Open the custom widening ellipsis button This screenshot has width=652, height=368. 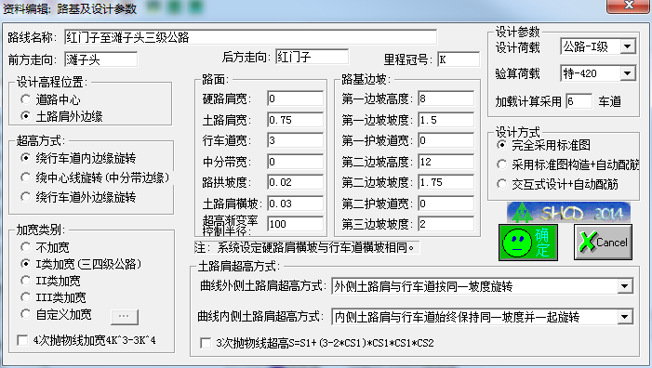click(125, 317)
